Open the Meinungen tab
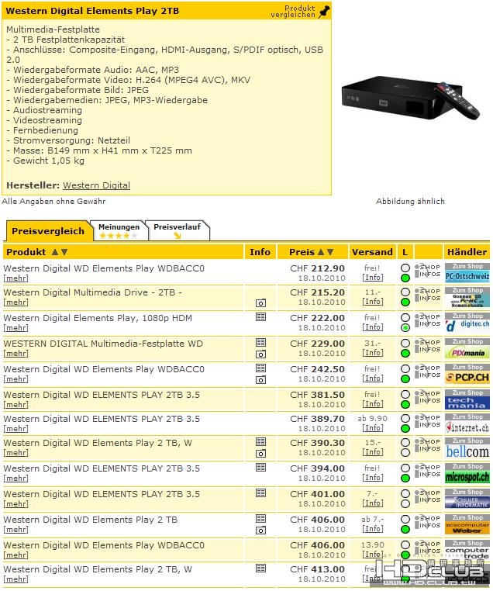Viewport: 493px width, 591px height. click(119, 230)
